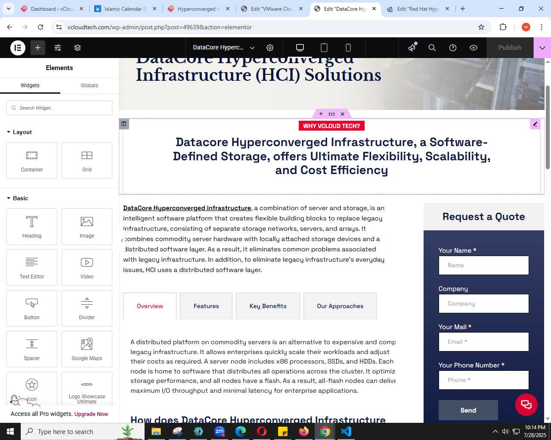
Task: Open the browser tab search dropdown
Action: click(x=9, y=9)
